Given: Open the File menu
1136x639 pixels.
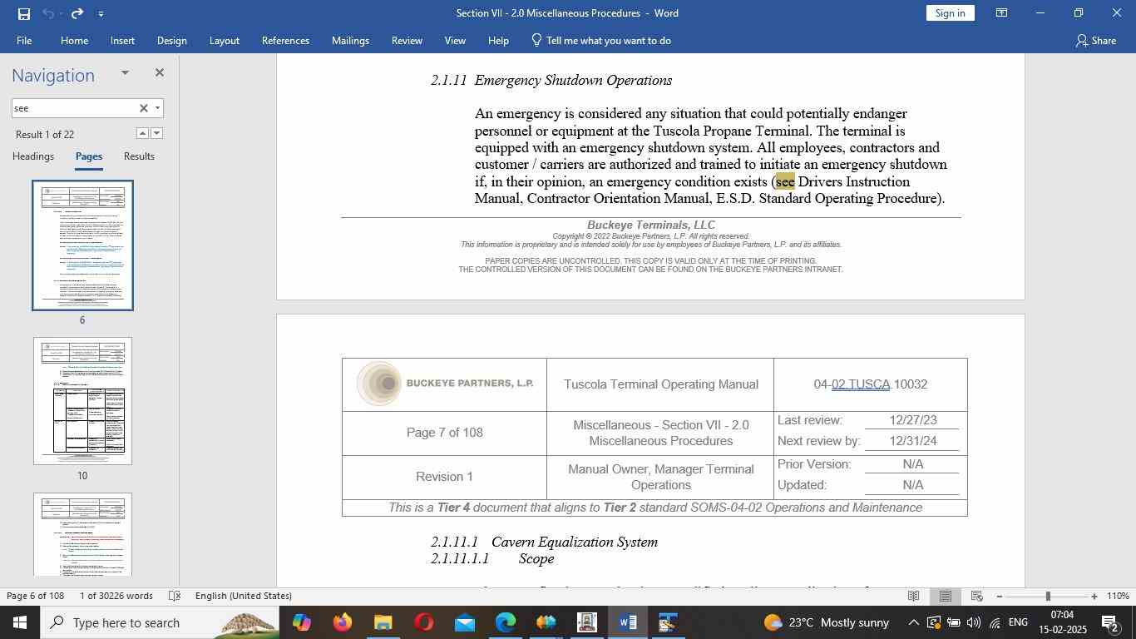Looking at the screenshot, I should coord(24,40).
